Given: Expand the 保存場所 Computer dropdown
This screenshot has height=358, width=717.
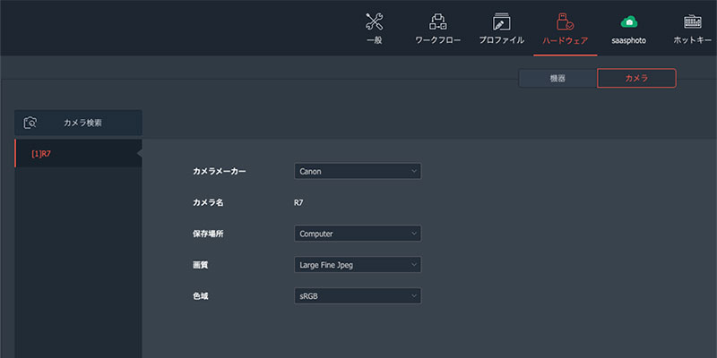Looking at the screenshot, I should pos(358,234).
